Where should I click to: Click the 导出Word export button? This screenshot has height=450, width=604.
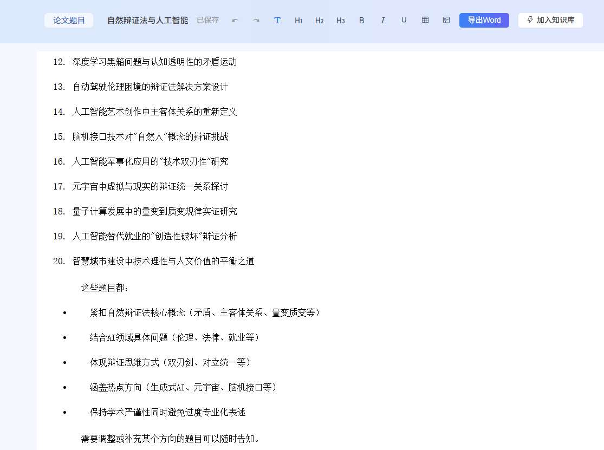coord(484,20)
